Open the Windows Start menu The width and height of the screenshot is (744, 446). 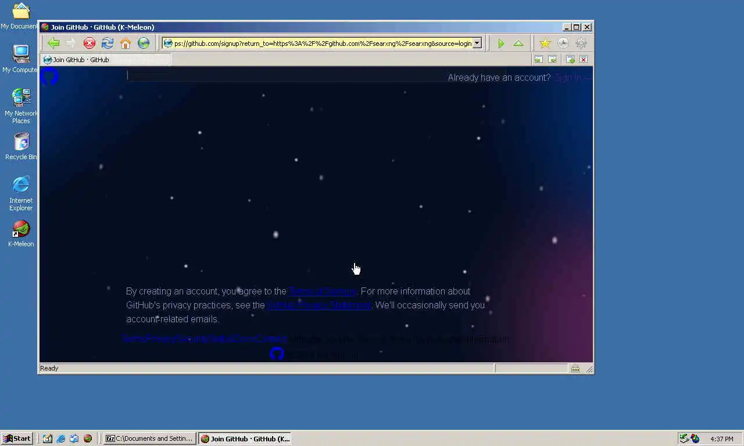[x=16, y=438]
